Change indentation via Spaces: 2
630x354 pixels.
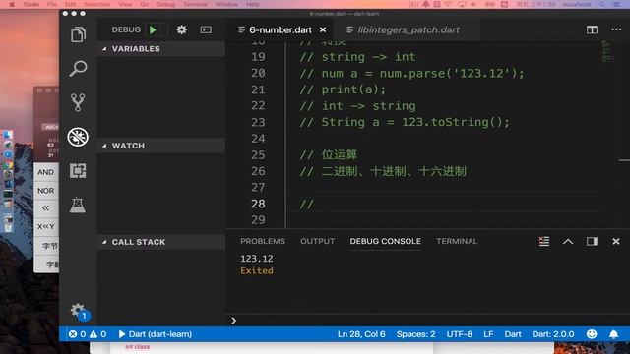(x=415, y=334)
